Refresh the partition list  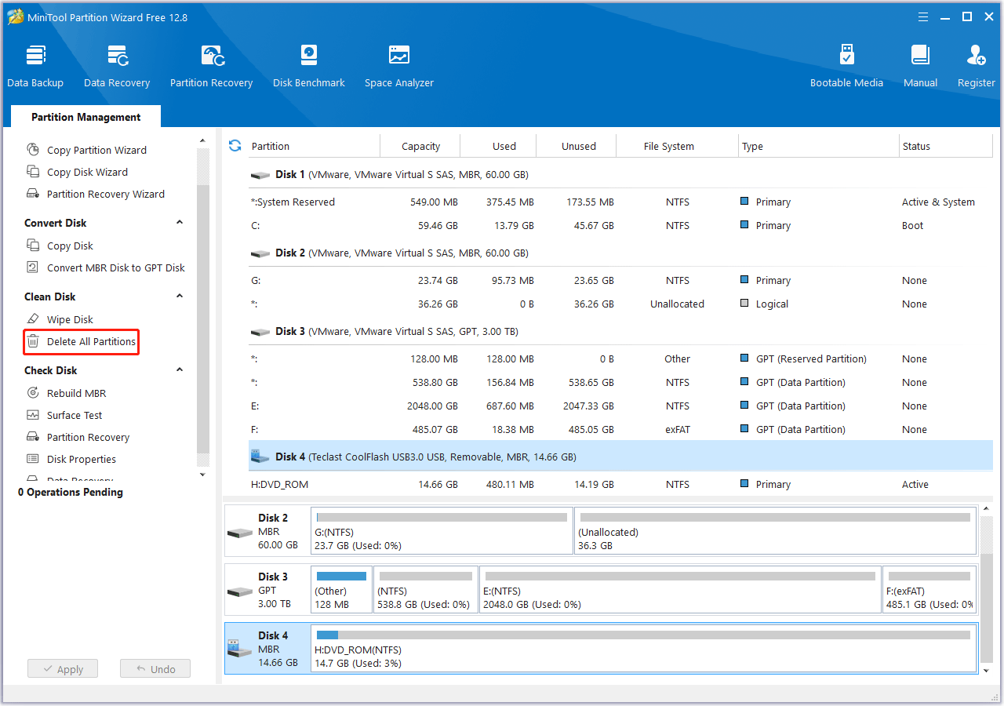pos(235,145)
